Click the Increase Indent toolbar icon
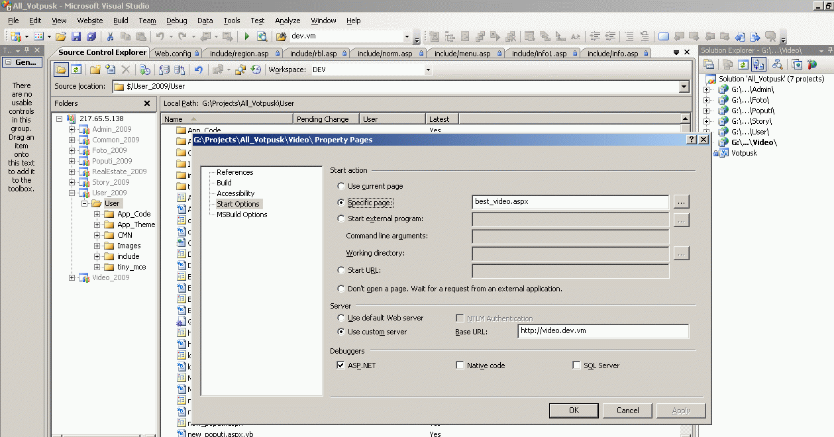834x437 pixels. click(x=609, y=37)
